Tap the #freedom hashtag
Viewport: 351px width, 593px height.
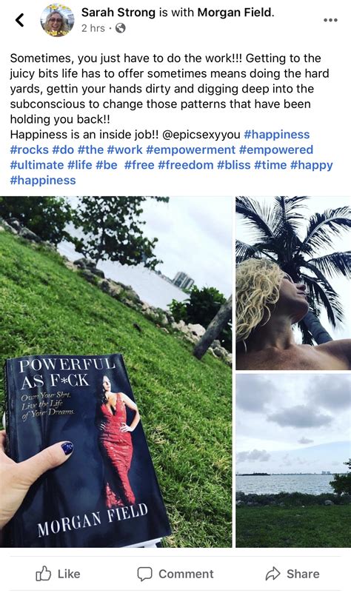click(186, 165)
